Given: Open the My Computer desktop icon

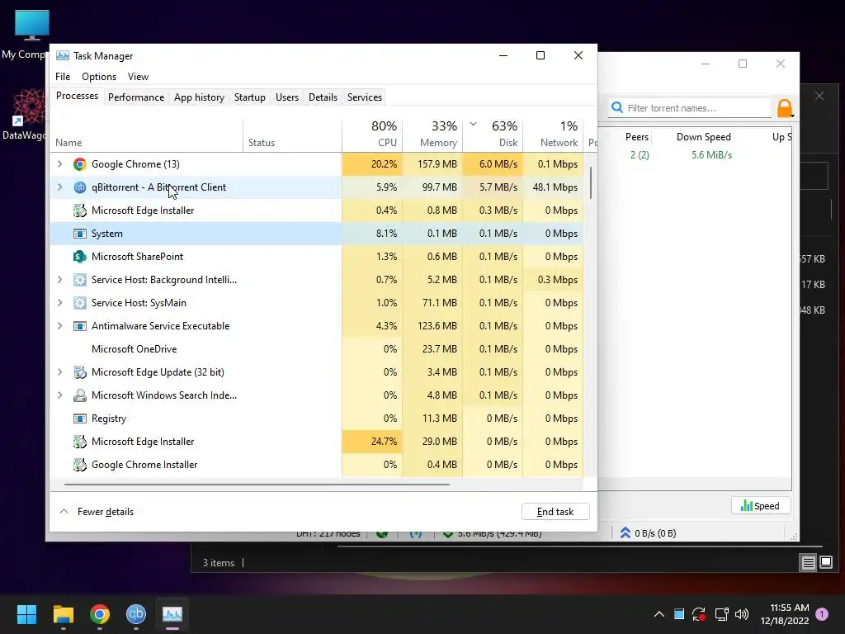Looking at the screenshot, I should coord(32,34).
